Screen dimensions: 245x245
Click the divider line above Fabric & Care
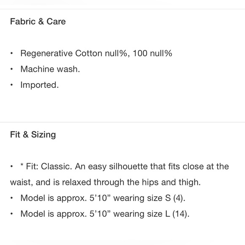[x=122, y=9]
